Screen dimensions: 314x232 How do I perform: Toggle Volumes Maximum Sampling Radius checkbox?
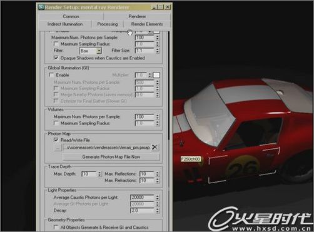pos(56,123)
